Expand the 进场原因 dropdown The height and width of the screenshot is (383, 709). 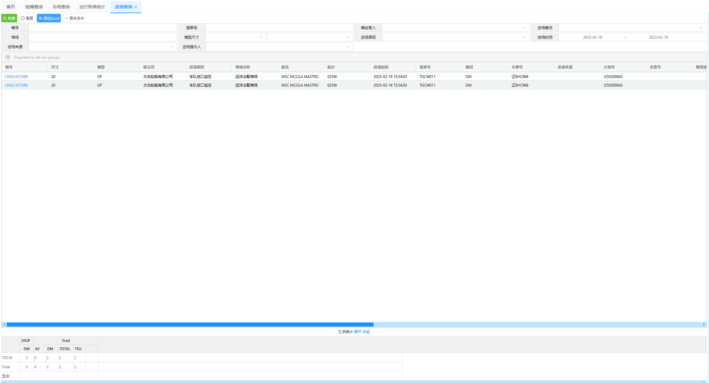point(524,37)
